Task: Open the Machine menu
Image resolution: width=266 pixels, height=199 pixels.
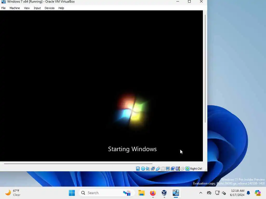Action: click(15, 8)
